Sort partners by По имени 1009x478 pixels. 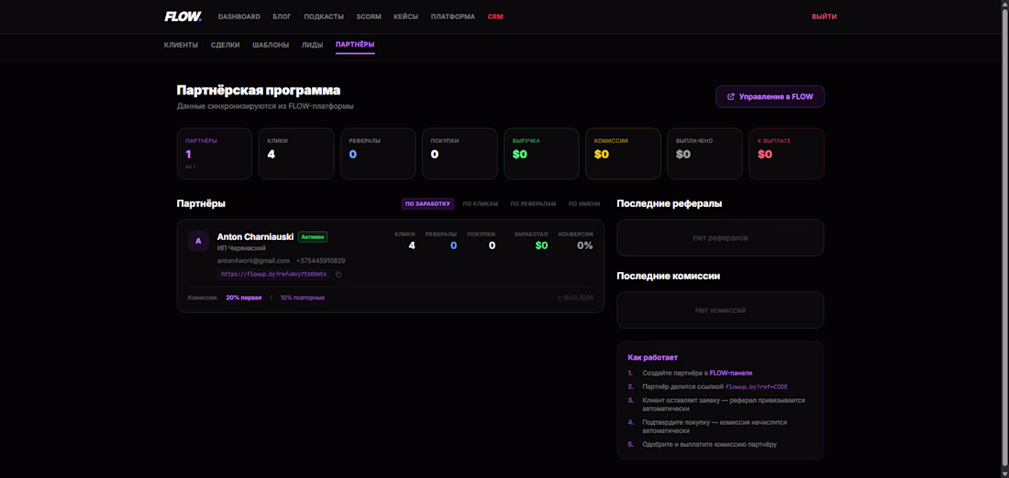pos(584,203)
